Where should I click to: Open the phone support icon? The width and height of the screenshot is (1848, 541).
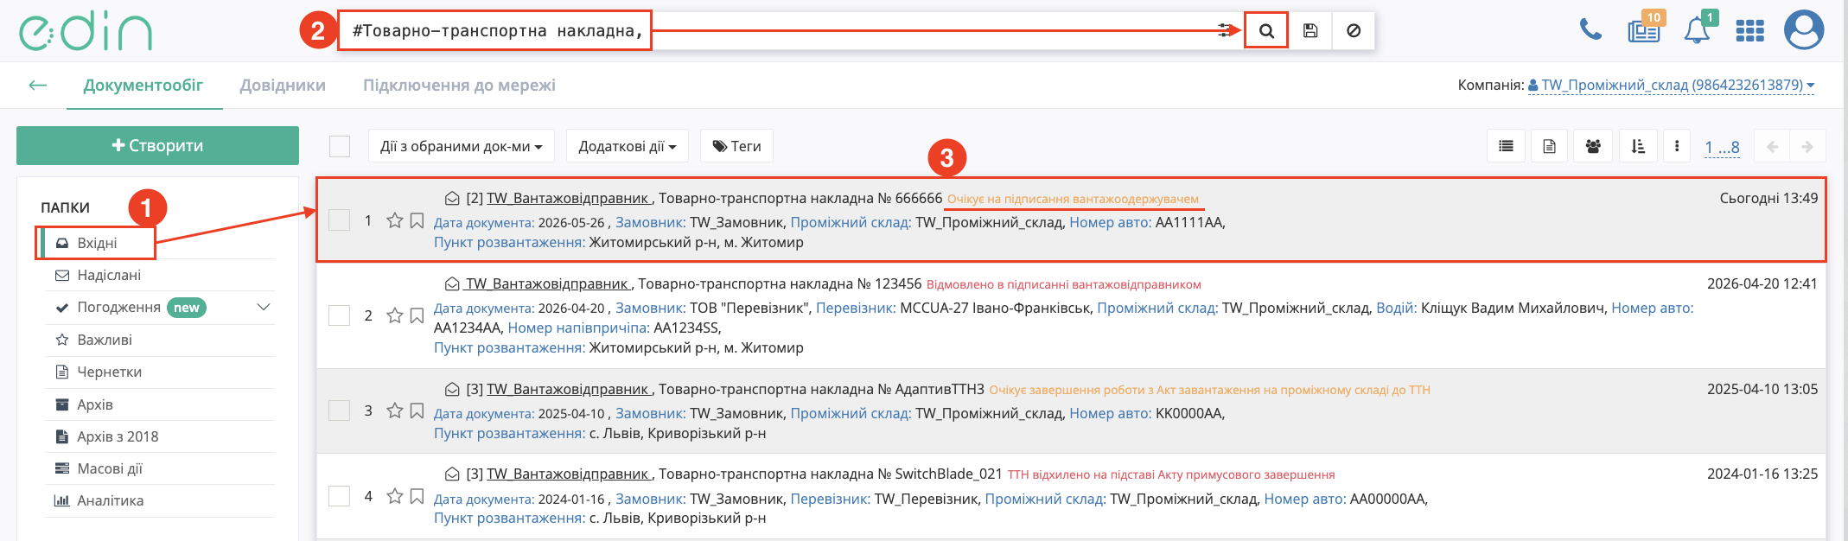pyautogui.click(x=1590, y=30)
